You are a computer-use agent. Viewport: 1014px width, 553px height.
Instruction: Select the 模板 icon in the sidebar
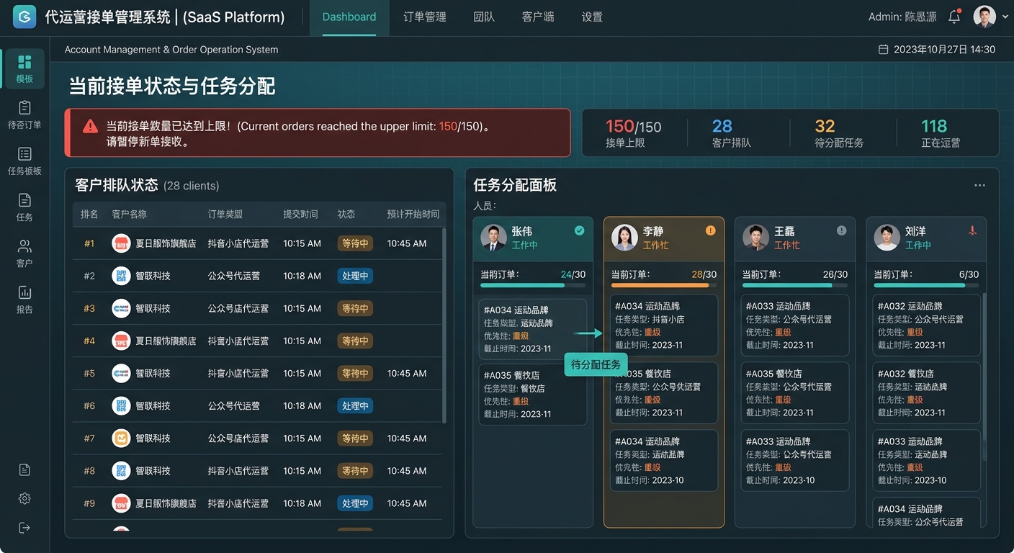24,68
